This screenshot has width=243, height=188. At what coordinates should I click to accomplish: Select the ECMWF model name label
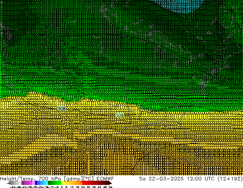pyautogui.click(x=105, y=179)
